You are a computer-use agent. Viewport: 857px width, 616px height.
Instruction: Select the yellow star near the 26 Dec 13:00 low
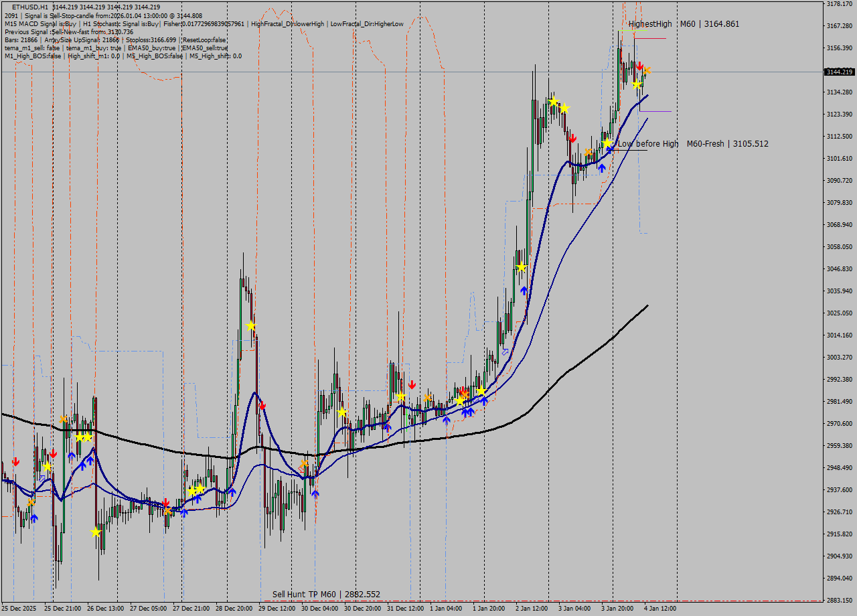click(x=95, y=531)
